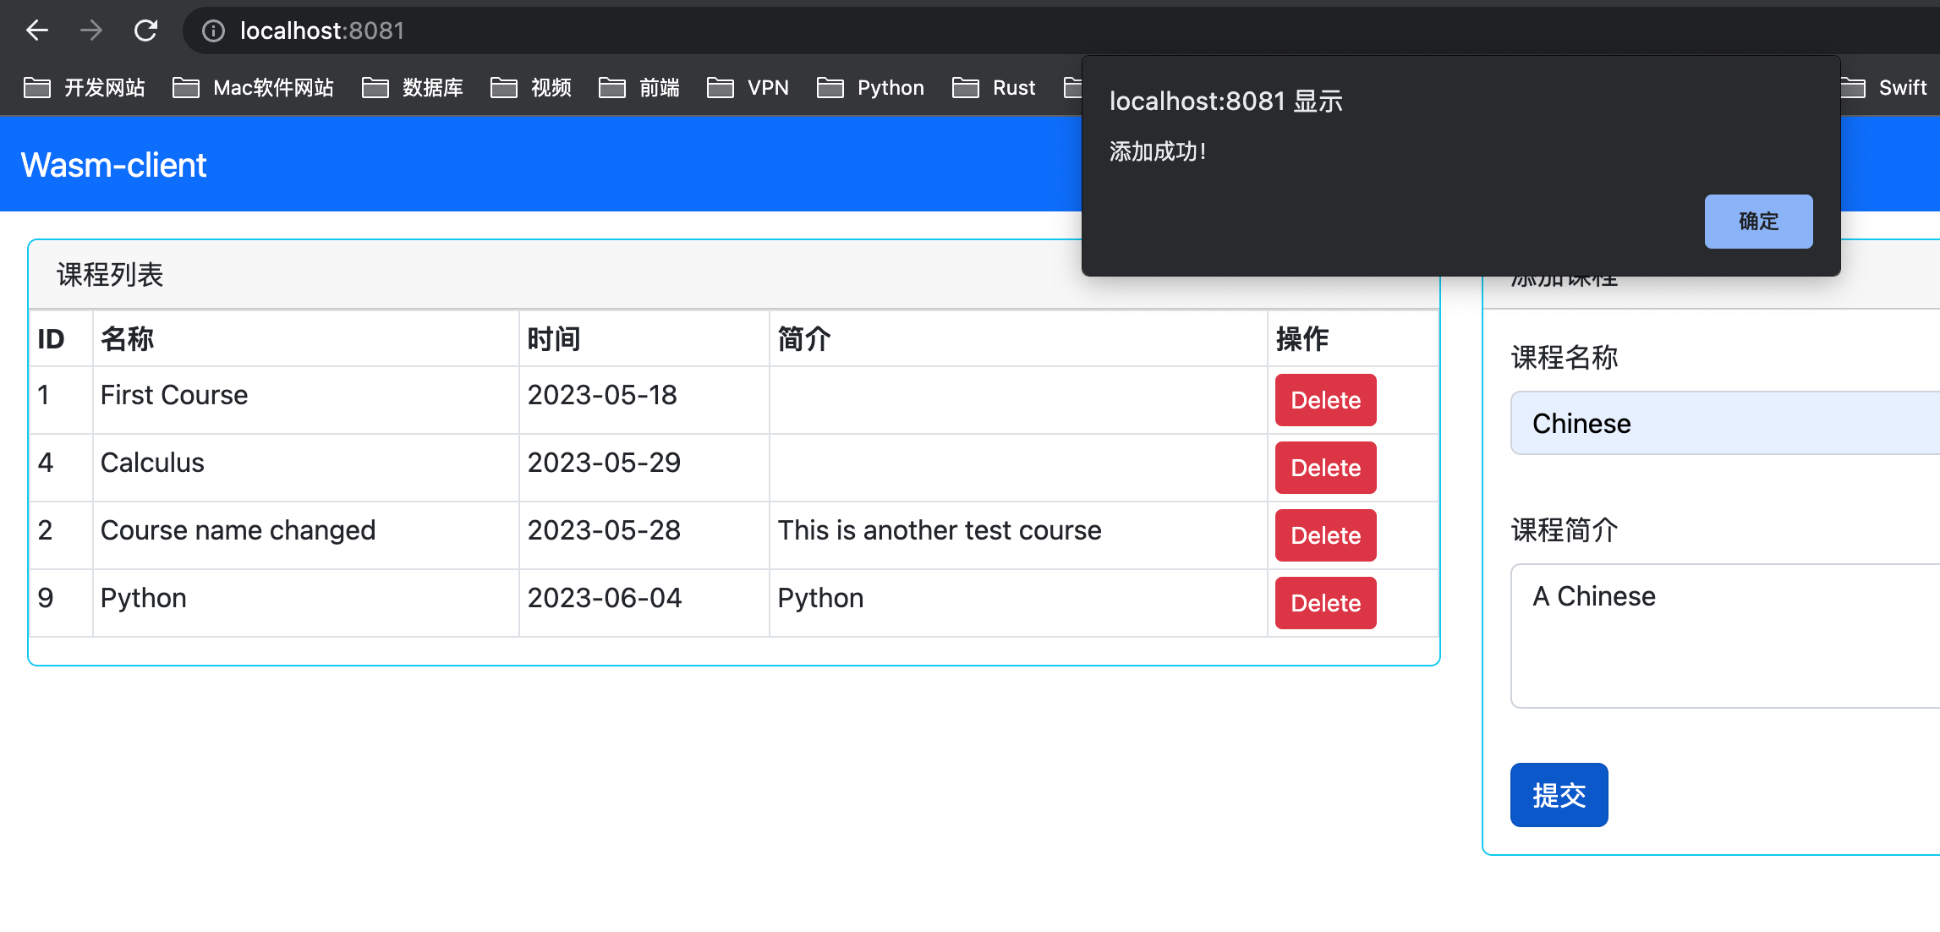
Task: Open the 前端 bookmark folder
Action: click(x=639, y=88)
